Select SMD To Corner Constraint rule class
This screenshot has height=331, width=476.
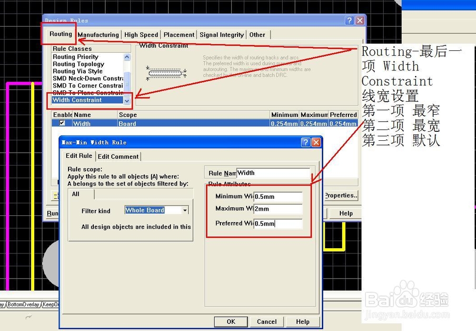88,86
